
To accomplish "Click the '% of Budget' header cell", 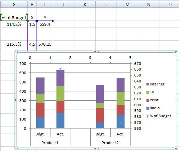I will click(x=14, y=18).
